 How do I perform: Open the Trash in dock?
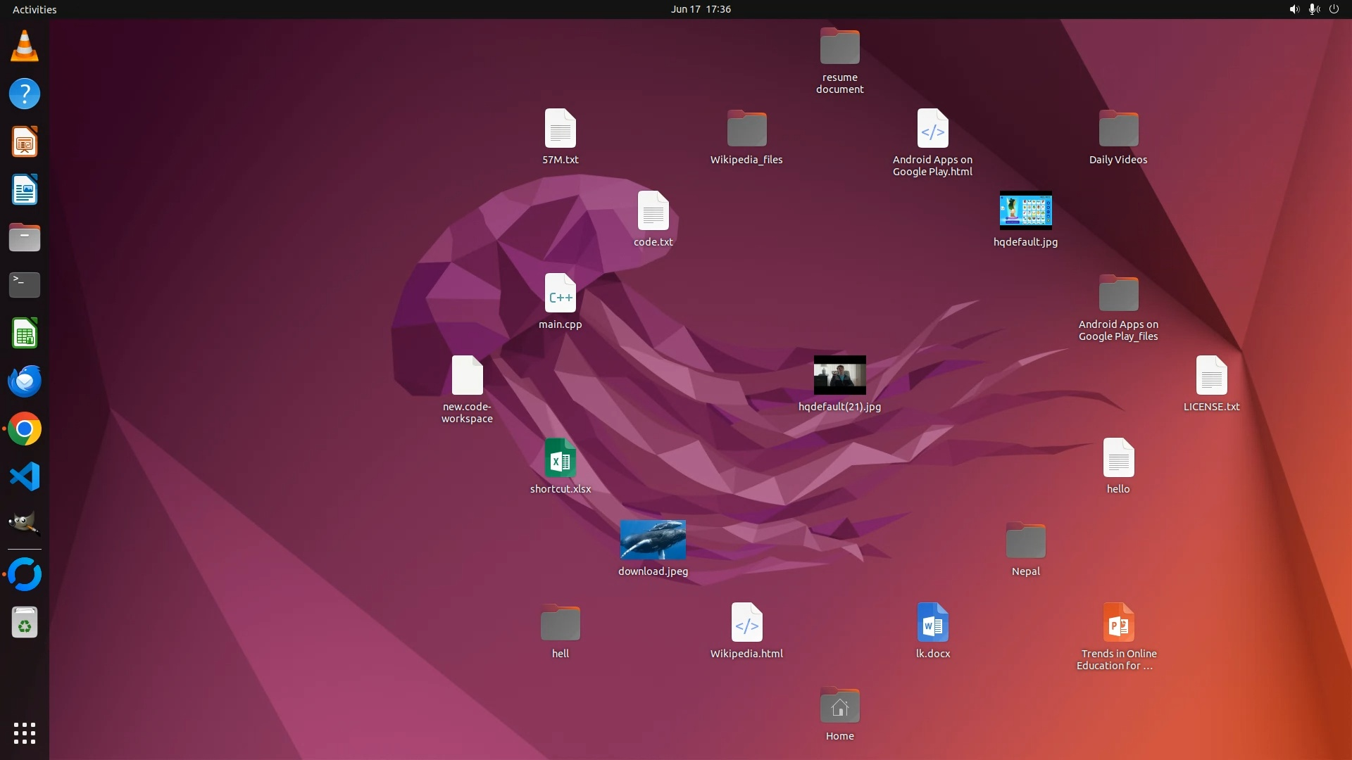pos(25,623)
